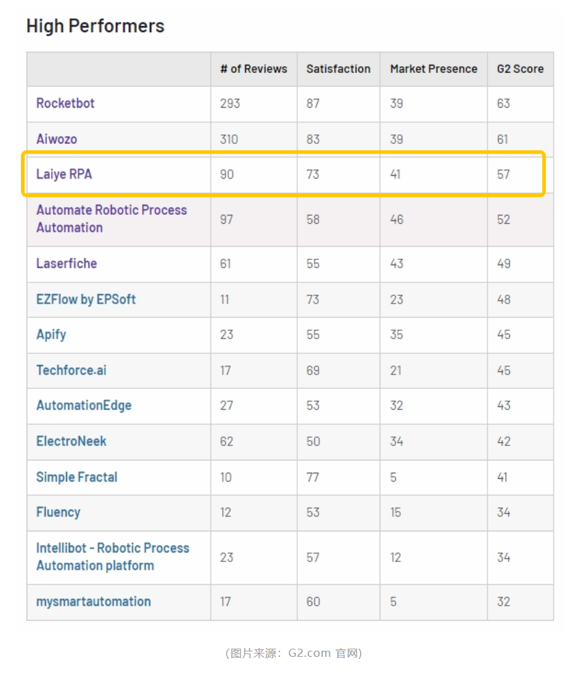Click the EZFlow by EPSoft link
This screenshot has height=678, width=587.
click(86, 299)
